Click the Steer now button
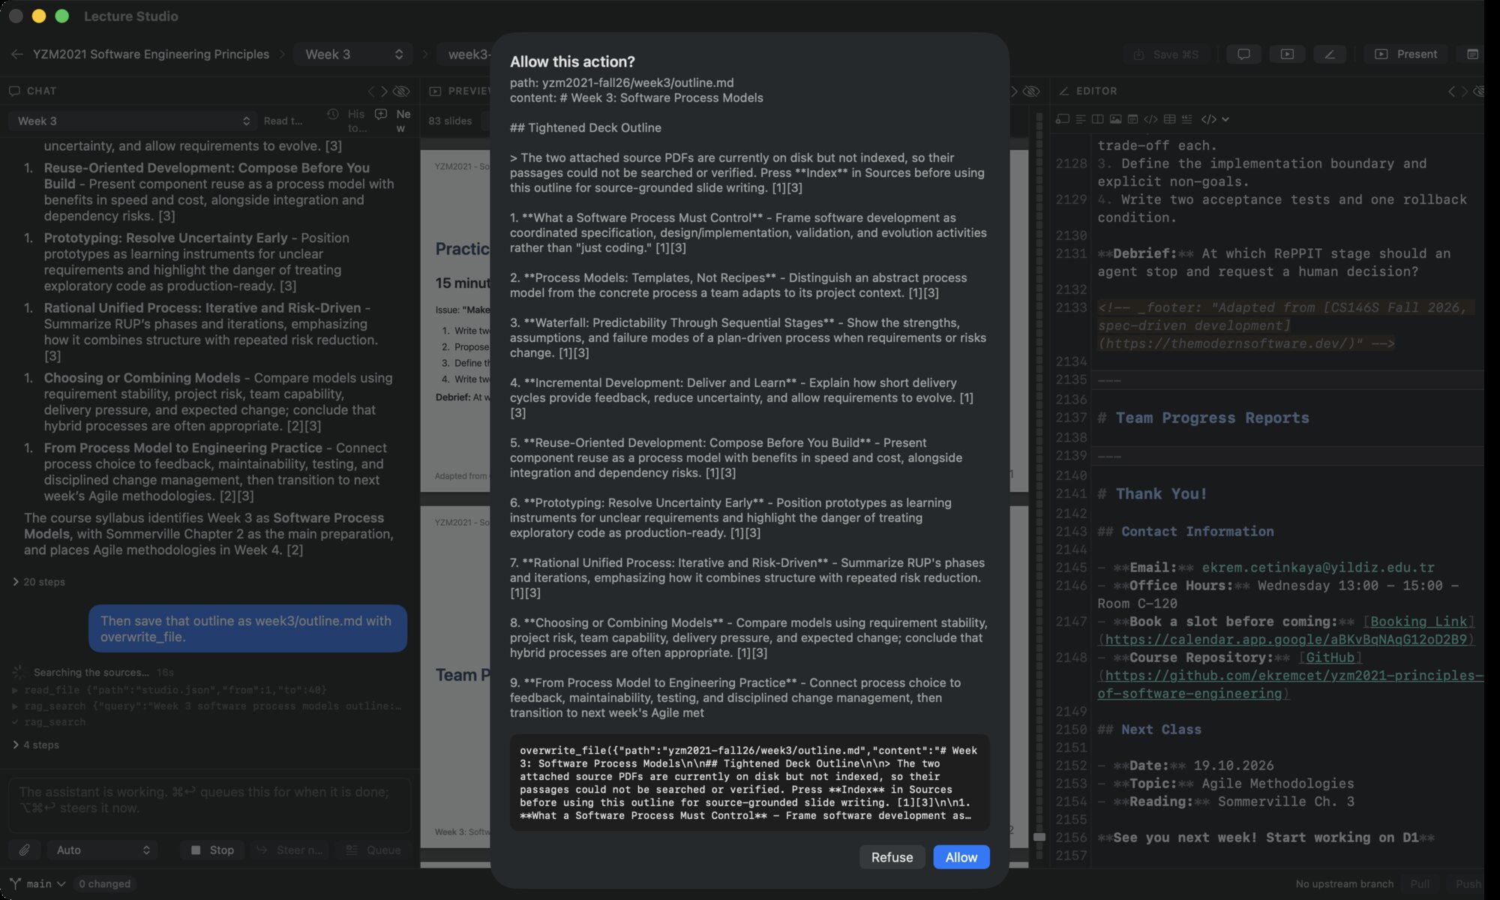Viewport: 1500px width, 900px height. [x=290, y=850]
